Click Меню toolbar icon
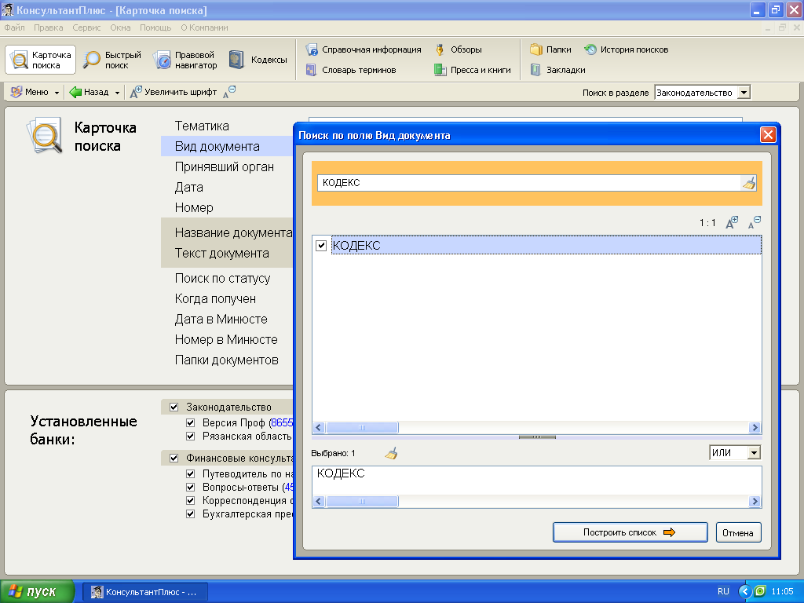 click(x=16, y=93)
